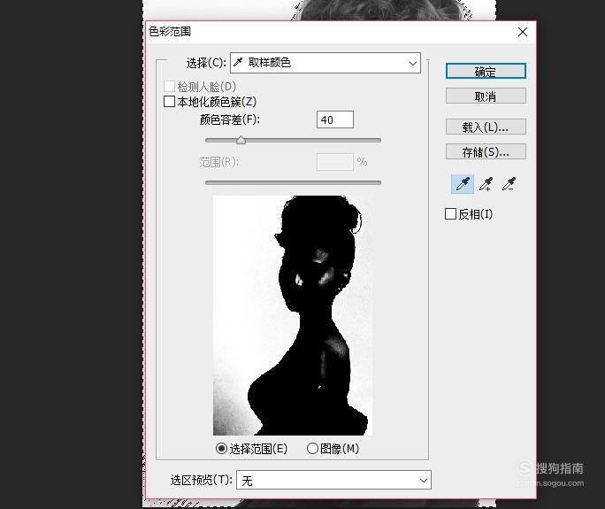Enable the 反相(I) checkbox

point(450,214)
